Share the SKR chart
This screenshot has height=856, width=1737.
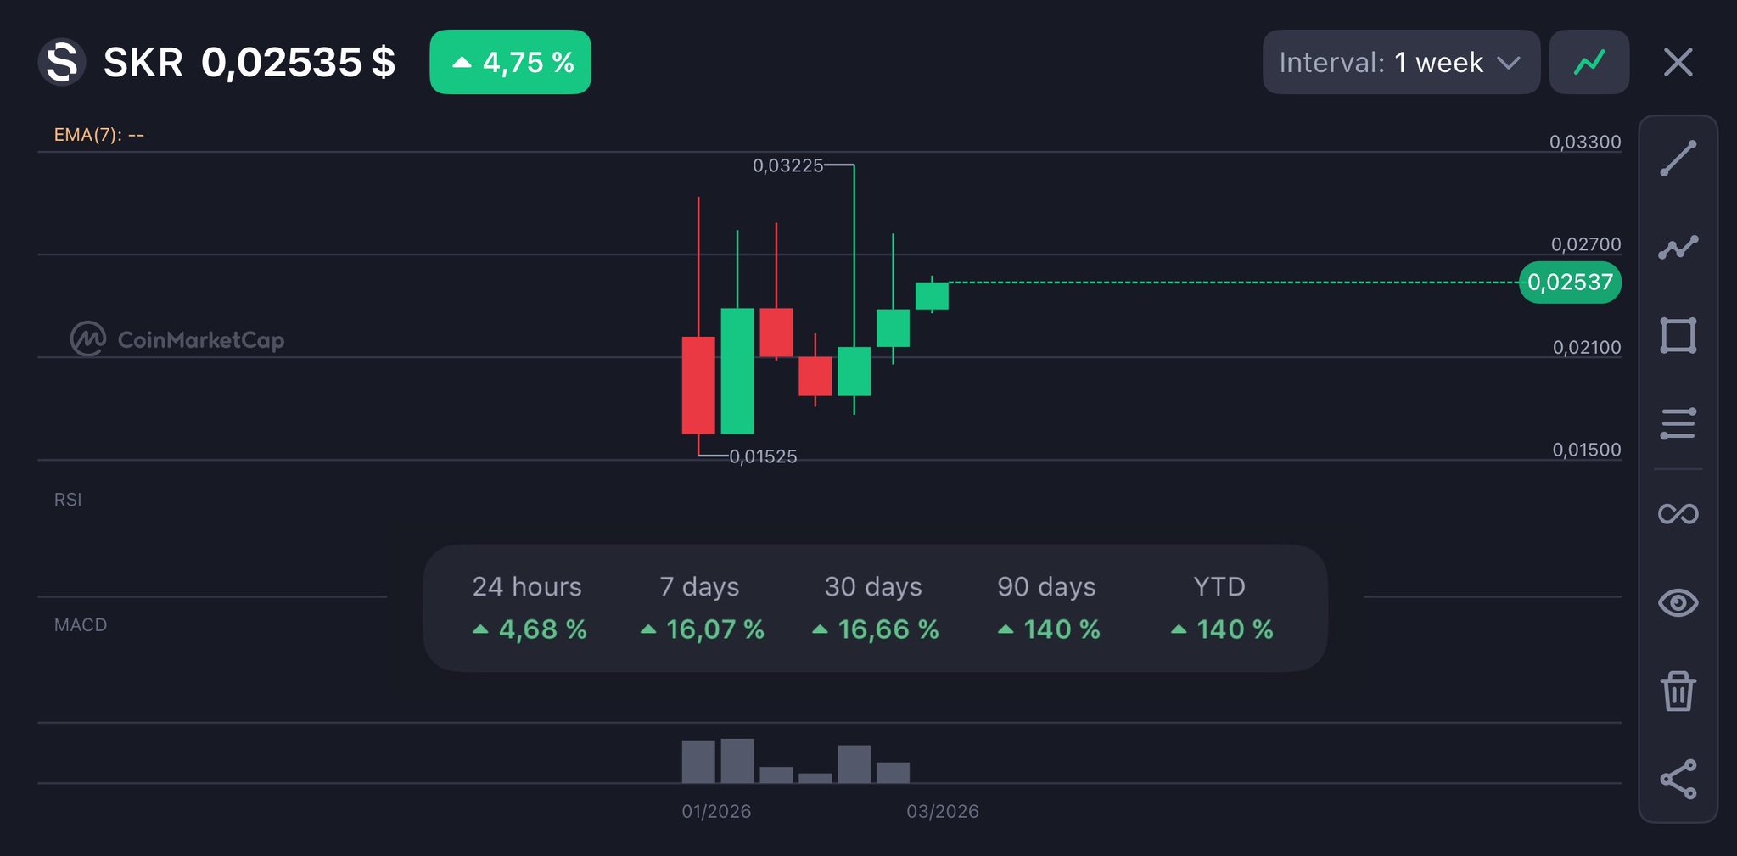click(1678, 779)
